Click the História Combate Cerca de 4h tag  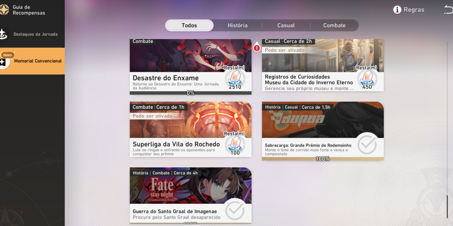(x=165, y=173)
